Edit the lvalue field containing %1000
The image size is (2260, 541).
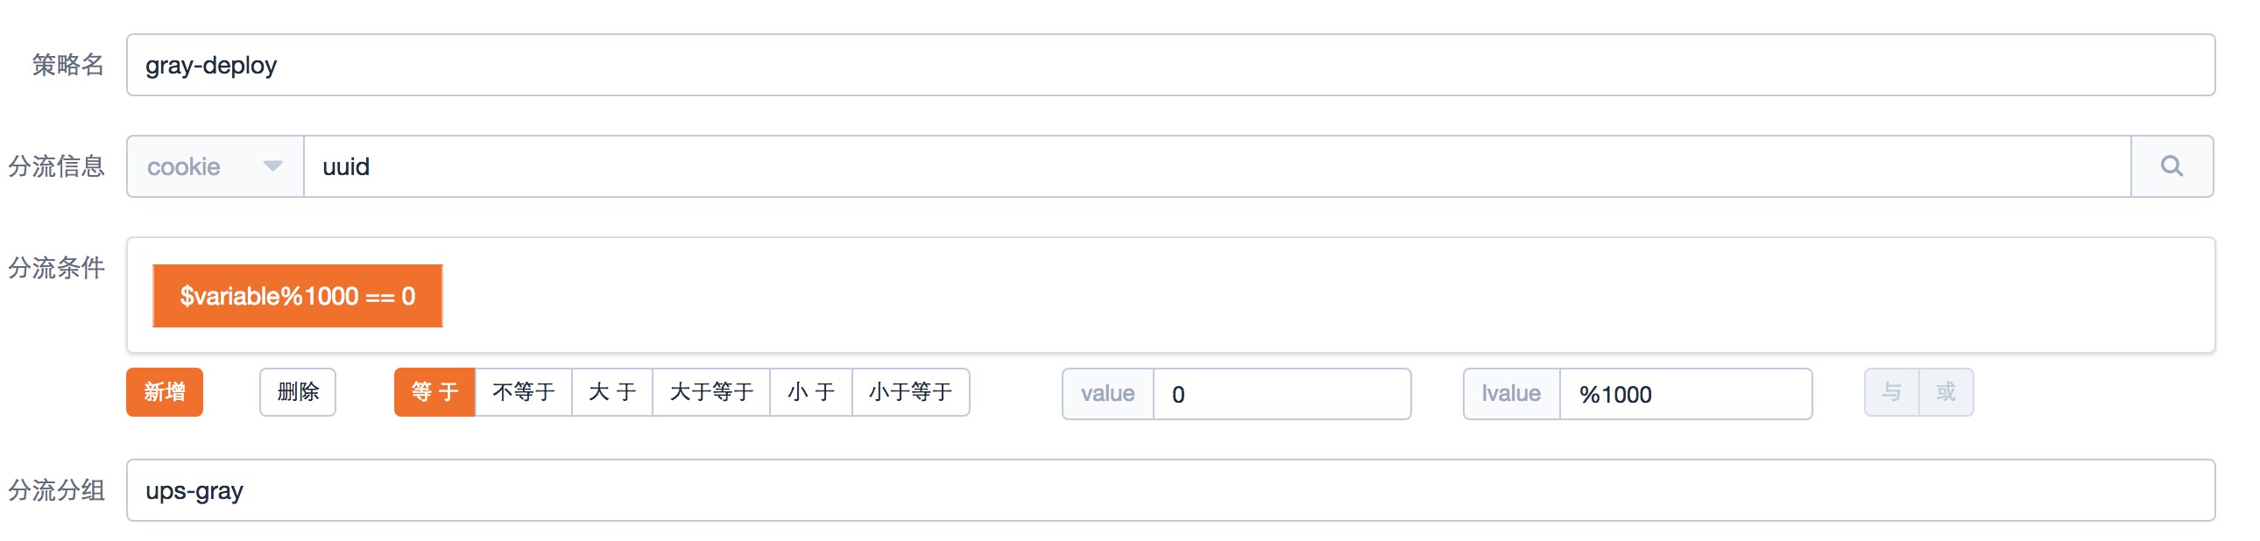(x=1684, y=393)
